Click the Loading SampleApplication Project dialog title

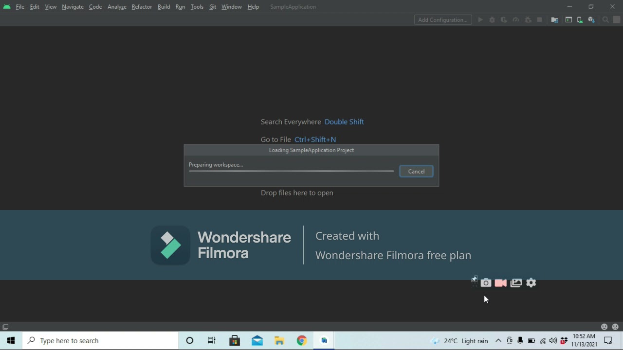tap(311, 150)
